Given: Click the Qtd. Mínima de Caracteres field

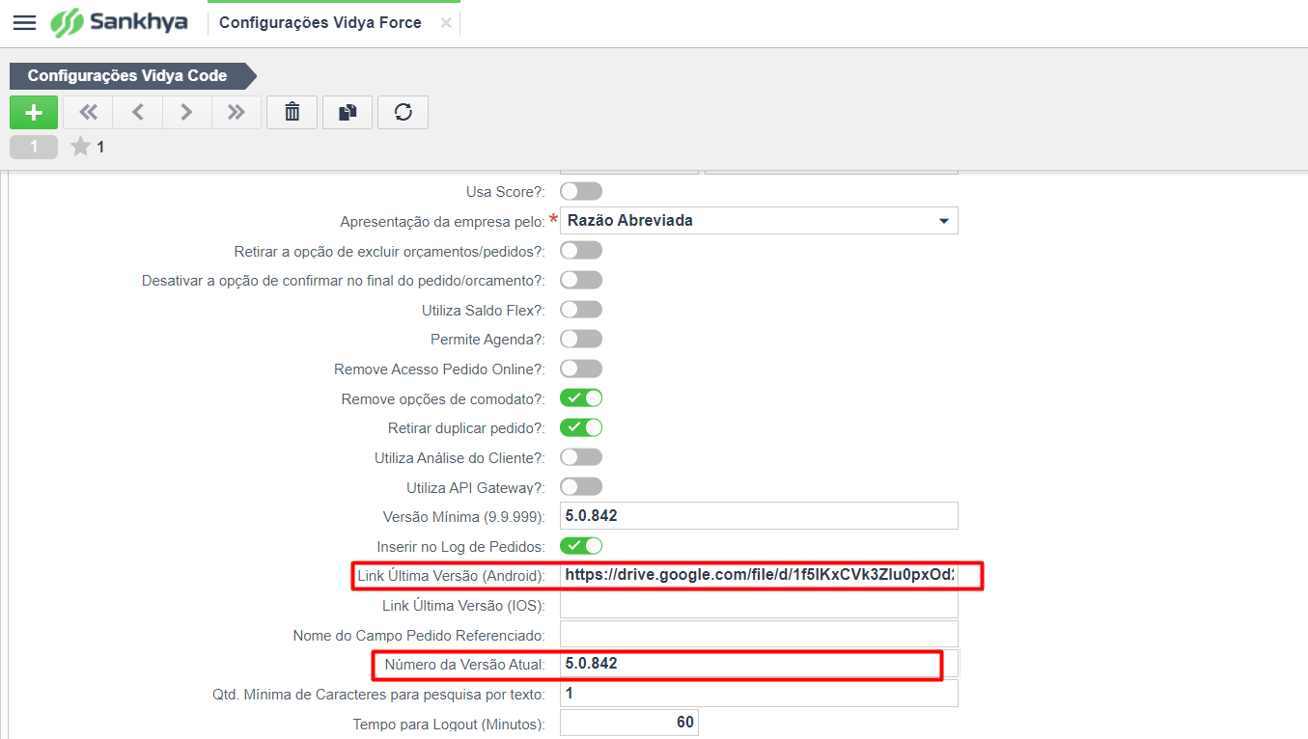Looking at the screenshot, I should point(759,694).
